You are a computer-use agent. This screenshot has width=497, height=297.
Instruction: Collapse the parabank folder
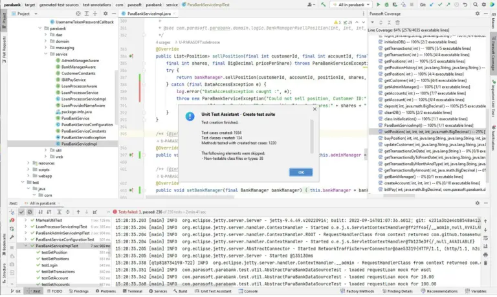tap(40, 28)
